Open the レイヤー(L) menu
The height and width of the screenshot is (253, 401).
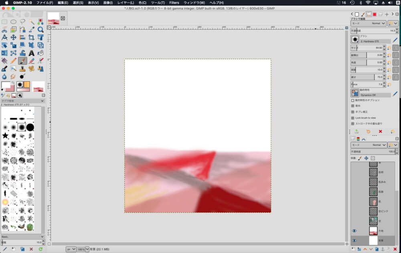pyautogui.click(x=126, y=3)
